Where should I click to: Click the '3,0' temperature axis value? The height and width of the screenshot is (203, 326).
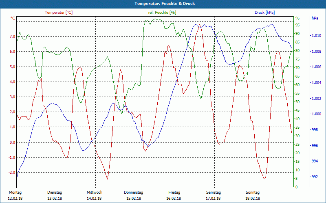tap(13, 97)
